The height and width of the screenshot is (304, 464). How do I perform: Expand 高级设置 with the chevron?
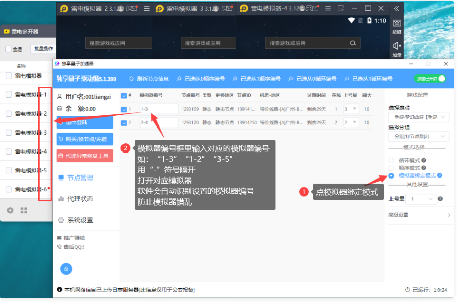click(449, 215)
